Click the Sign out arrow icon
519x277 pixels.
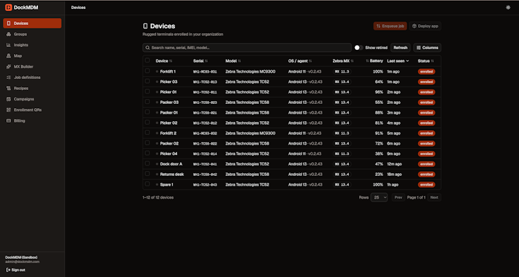coord(8,269)
